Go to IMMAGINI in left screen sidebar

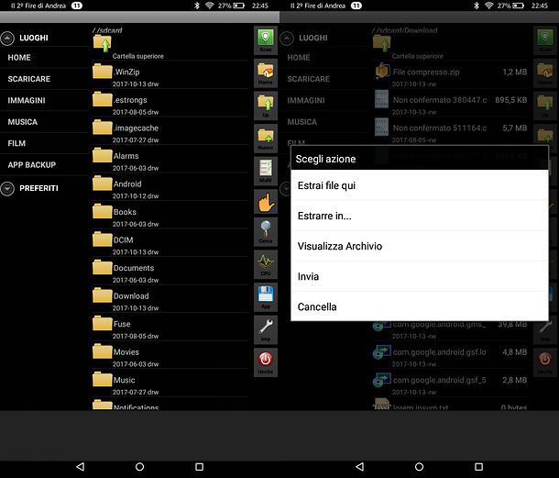point(45,100)
